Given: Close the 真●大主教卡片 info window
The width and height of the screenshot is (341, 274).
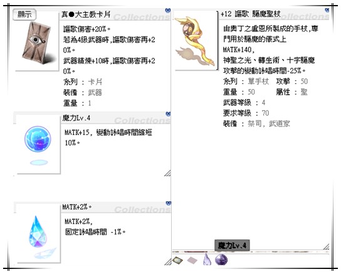Looking at the screenshot, I should click(x=167, y=10).
